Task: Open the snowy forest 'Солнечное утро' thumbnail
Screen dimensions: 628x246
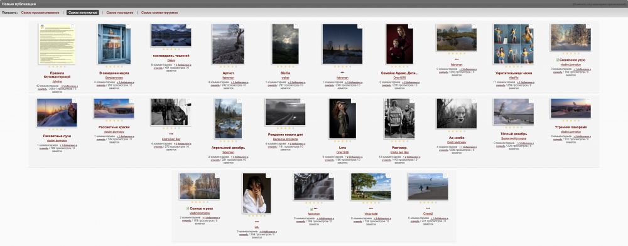Action: (x=571, y=37)
